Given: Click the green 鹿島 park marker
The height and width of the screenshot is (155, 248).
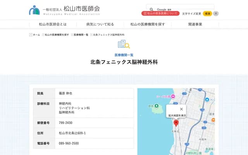Looking at the screenshot, I should click(x=156, y=105).
